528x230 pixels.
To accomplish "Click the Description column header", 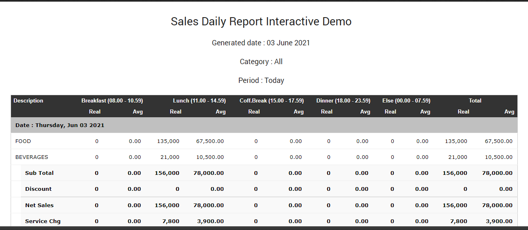I will 28,101.
